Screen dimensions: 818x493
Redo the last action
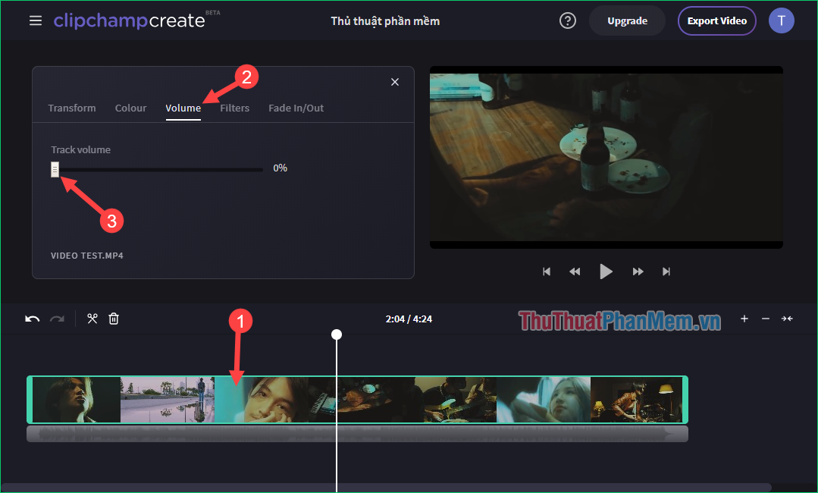coord(57,319)
